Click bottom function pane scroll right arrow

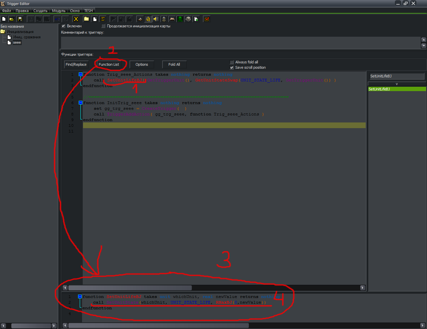click(x=423, y=325)
